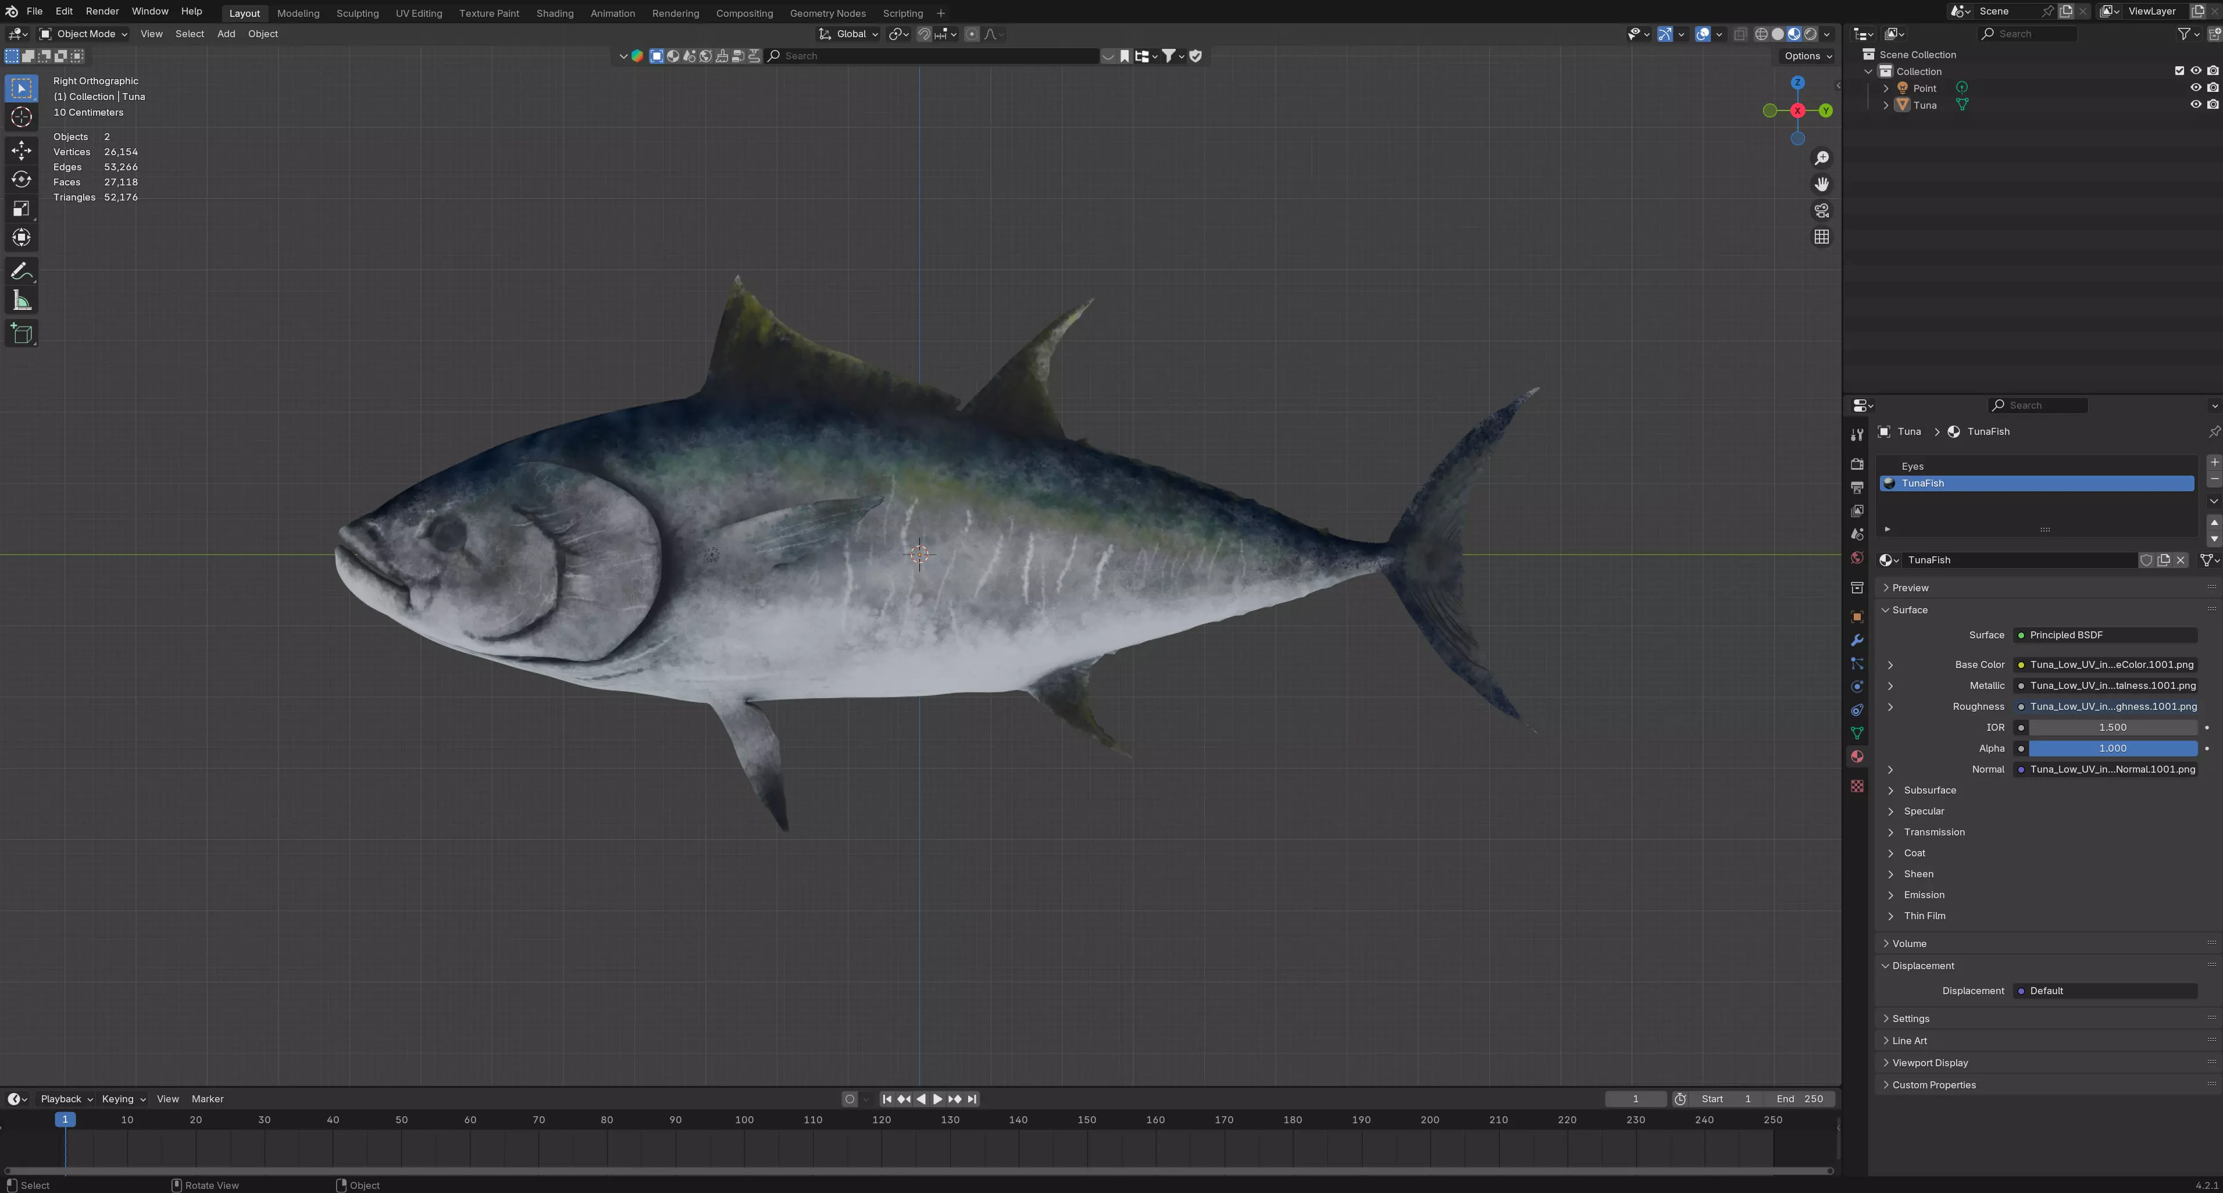The height and width of the screenshot is (1193, 2223).
Task: Select the Measure tool
Action: pyautogui.click(x=22, y=301)
